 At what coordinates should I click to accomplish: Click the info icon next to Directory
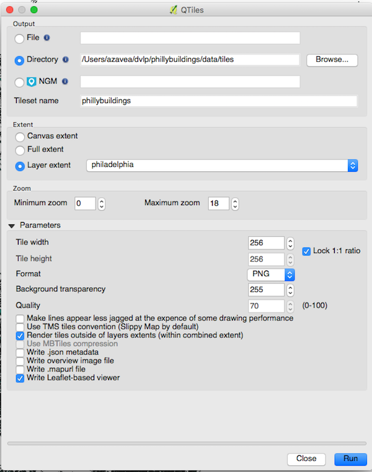pos(65,60)
